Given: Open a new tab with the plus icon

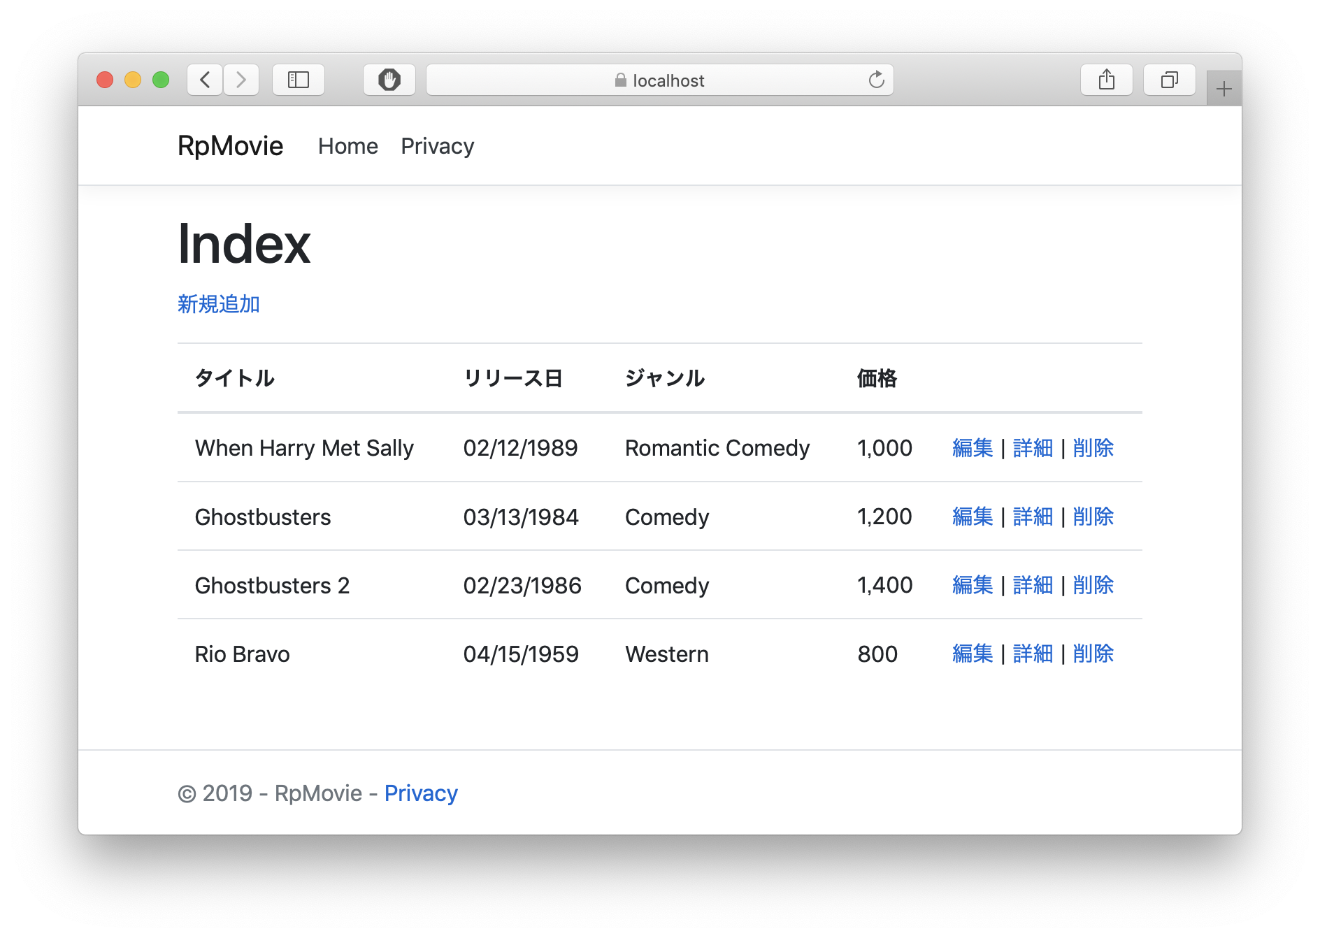Looking at the screenshot, I should [1224, 88].
